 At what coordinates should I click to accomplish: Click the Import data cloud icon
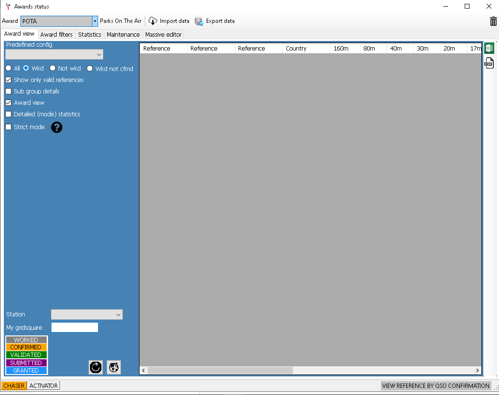tap(153, 21)
